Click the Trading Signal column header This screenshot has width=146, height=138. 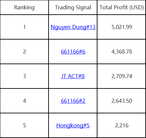73,7
